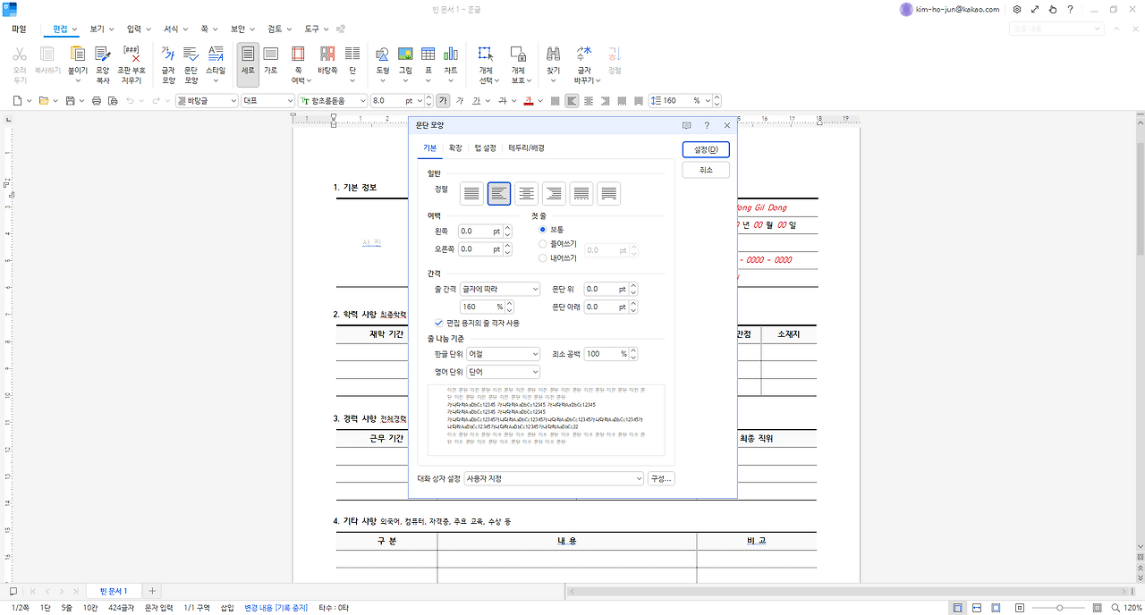Select justify alignment in paragraph dialog

click(471, 193)
